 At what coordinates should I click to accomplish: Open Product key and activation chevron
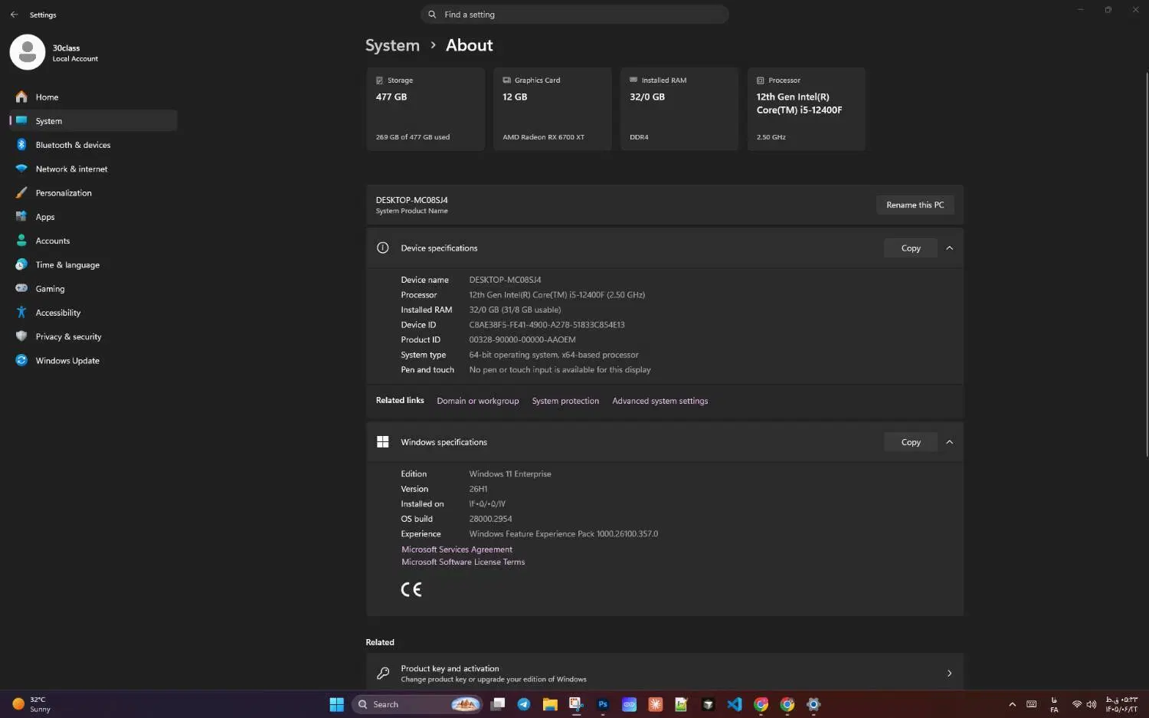pos(949,674)
